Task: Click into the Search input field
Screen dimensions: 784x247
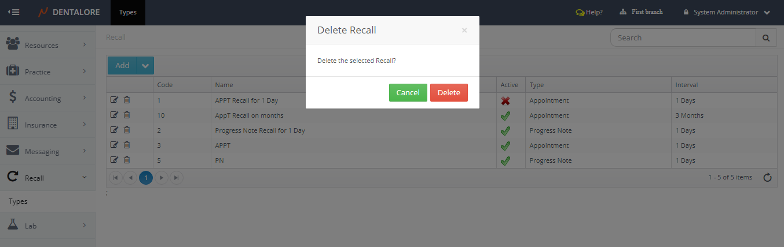Action: click(x=683, y=38)
